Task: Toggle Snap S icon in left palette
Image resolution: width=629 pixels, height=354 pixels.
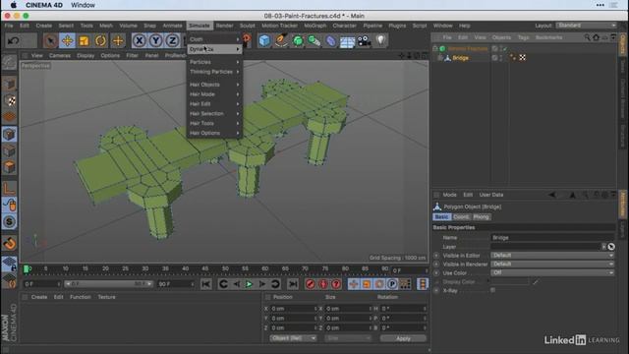Action: point(9,221)
